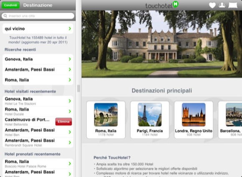Grab the panel divider handle
The image size is (242, 177).
click(x=78, y=89)
